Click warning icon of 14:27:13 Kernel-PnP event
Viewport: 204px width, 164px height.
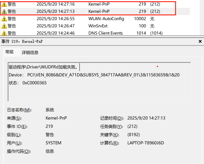pyautogui.click(x=4, y=12)
